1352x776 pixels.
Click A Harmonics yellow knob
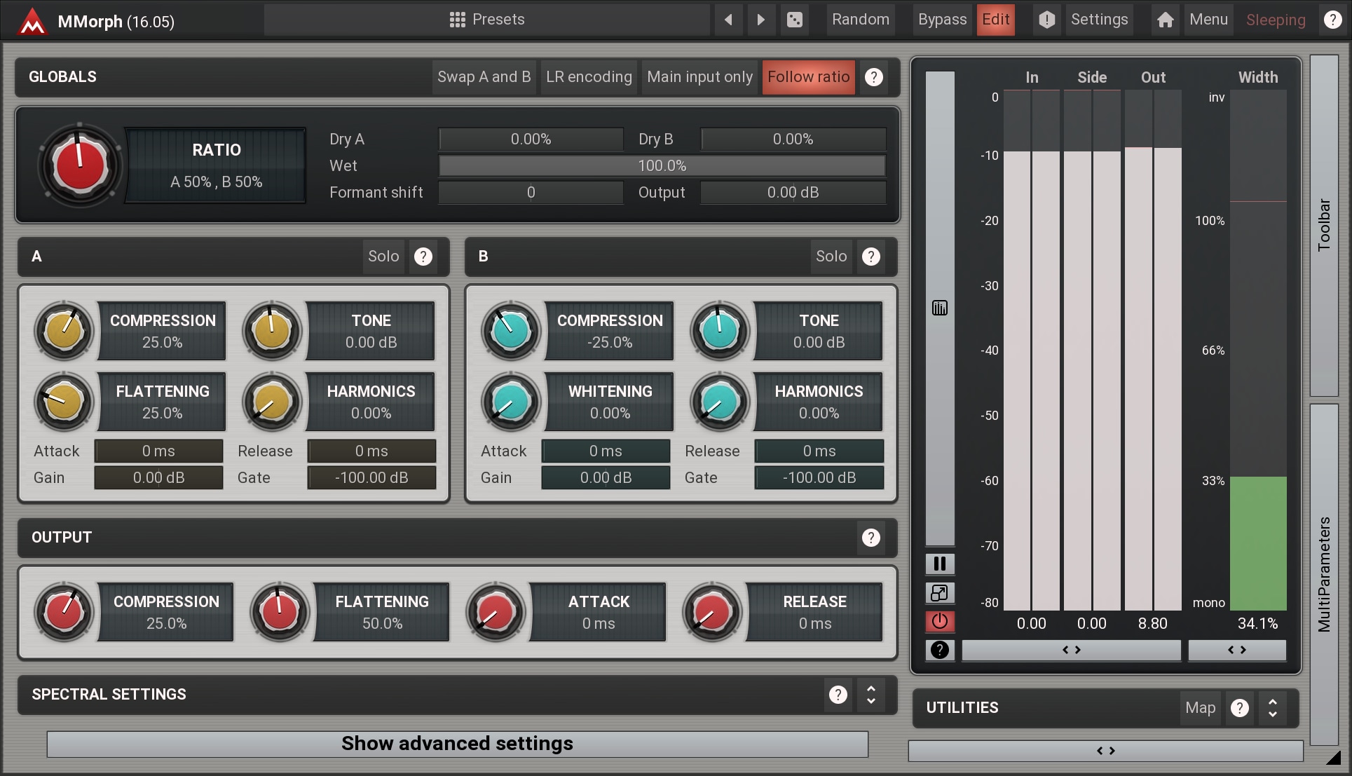point(272,402)
